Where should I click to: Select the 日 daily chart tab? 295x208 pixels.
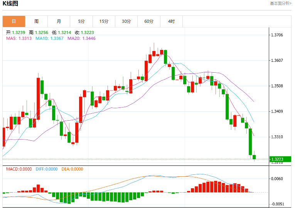click(x=14, y=21)
